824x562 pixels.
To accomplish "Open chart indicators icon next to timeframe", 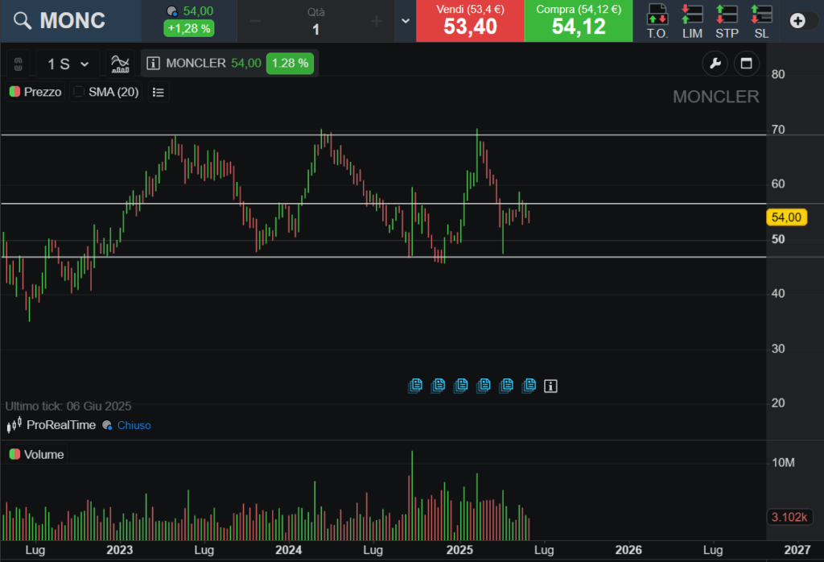I will (x=120, y=63).
